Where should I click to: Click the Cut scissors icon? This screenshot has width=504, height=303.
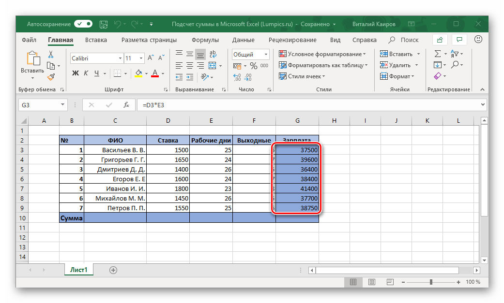pyautogui.click(x=50, y=54)
